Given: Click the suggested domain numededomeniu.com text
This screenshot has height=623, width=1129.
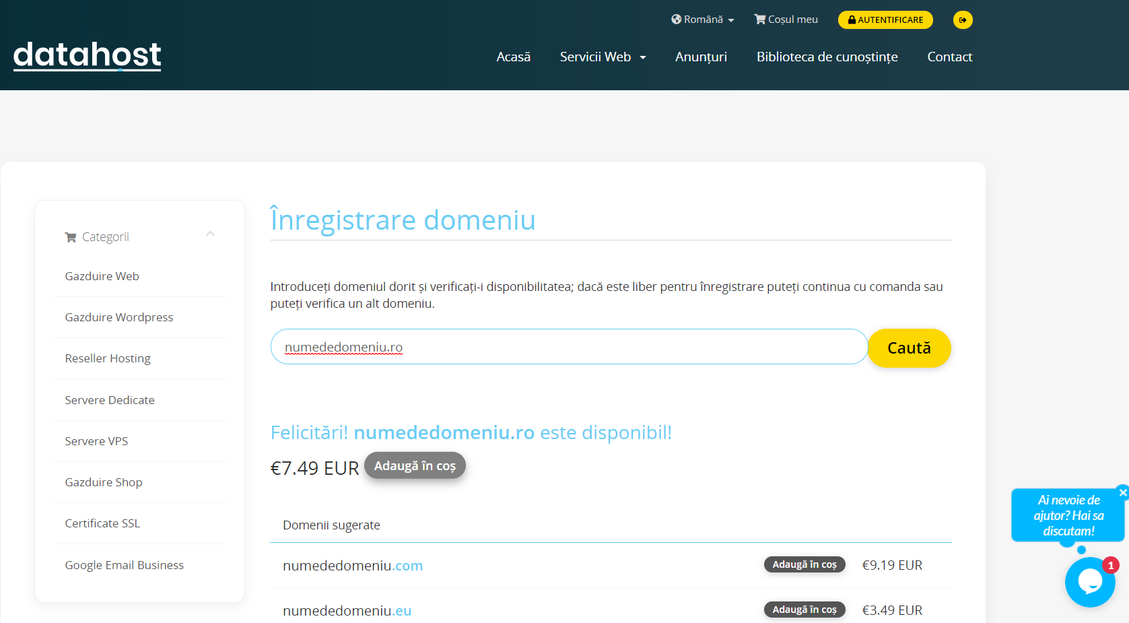Looking at the screenshot, I should 353,566.
